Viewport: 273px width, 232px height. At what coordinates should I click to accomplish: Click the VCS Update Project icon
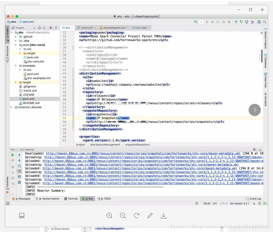tap(236, 22)
